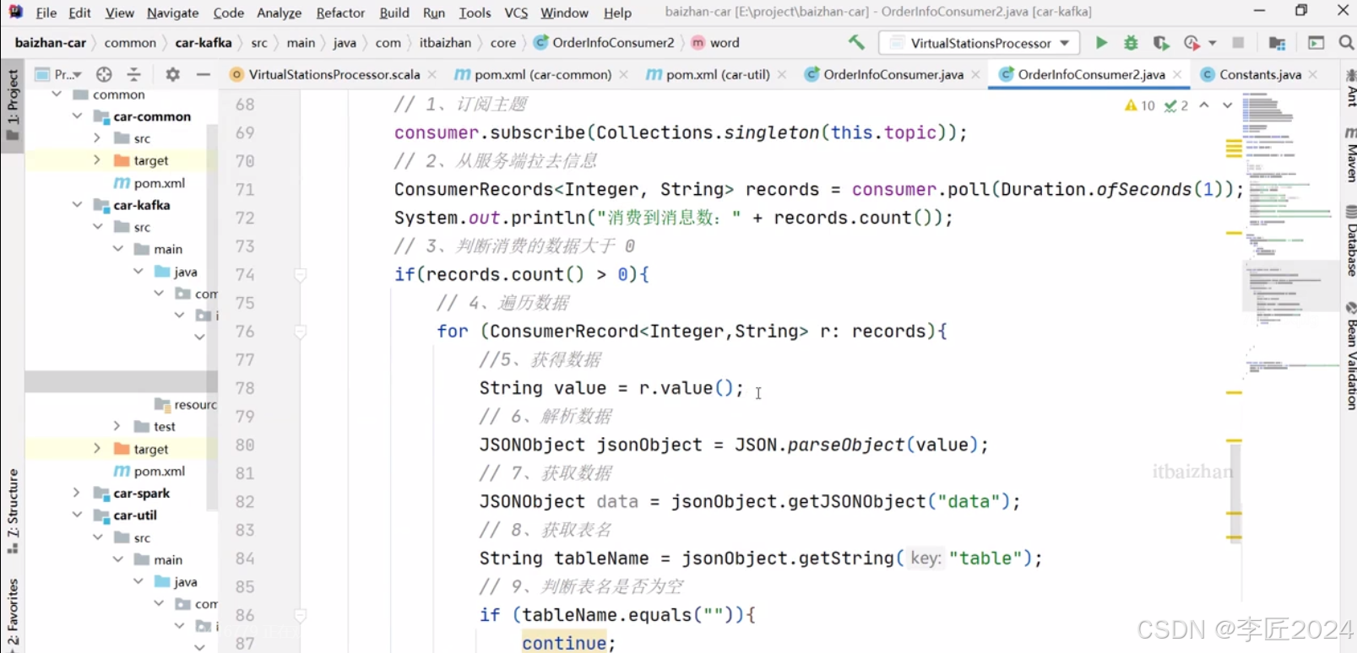Image resolution: width=1357 pixels, height=653 pixels.
Task: Open Project Structure icon in toolbar
Action: [1277, 42]
